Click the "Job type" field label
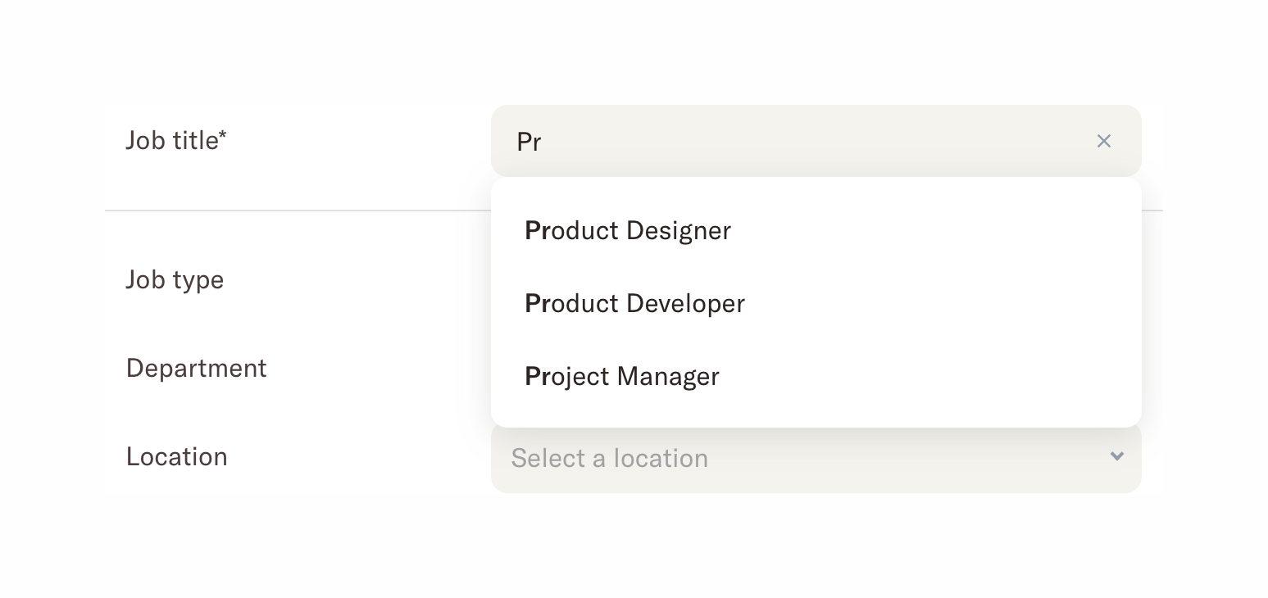The height and width of the screenshot is (598, 1268). click(x=175, y=280)
